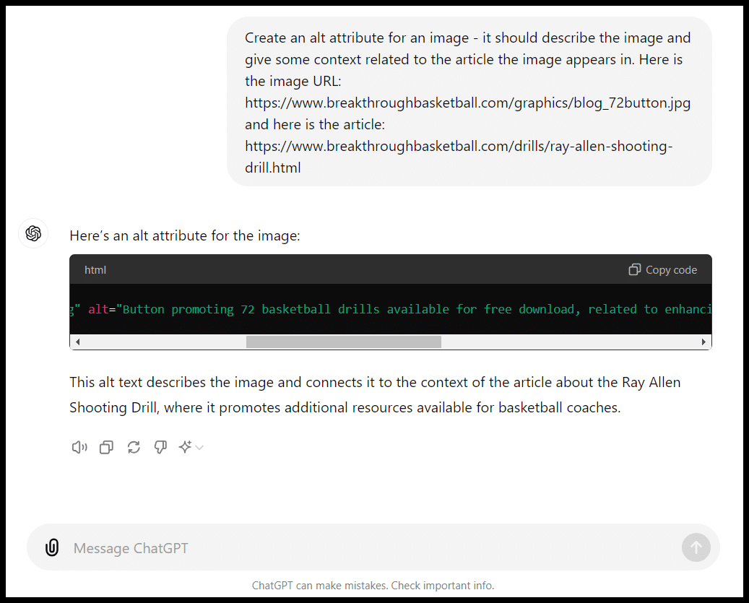Click the read aloud speaker icon
Image resolution: width=749 pixels, height=603 pixels.
[79, 447]
